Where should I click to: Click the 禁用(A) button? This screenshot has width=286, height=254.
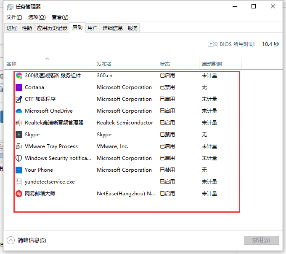coord(261,240)
